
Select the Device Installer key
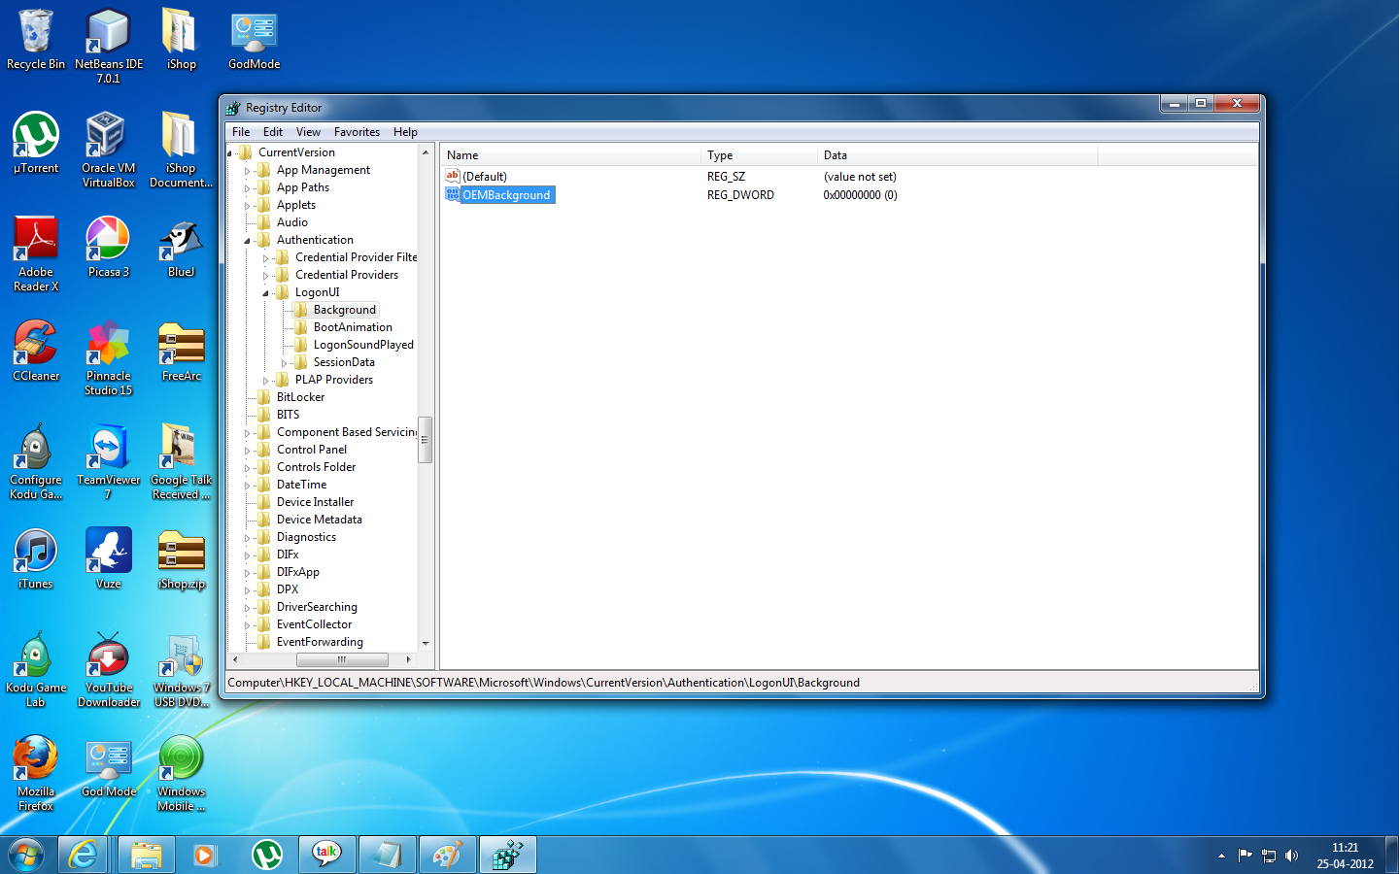(315, 502)
